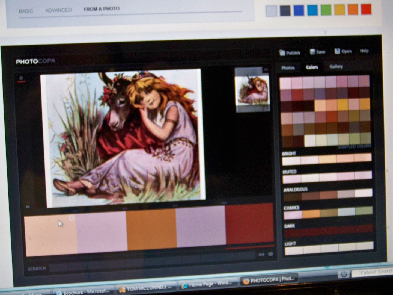Open the Help link
This screenshot has height=295, width=393.
pos(364,51)
